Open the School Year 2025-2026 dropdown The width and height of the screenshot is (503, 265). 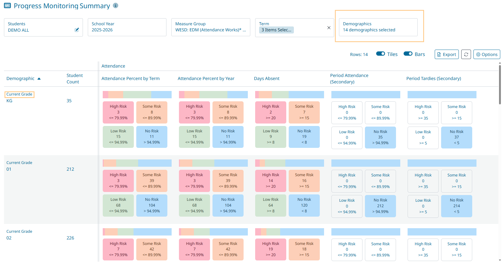click(127, 27)
